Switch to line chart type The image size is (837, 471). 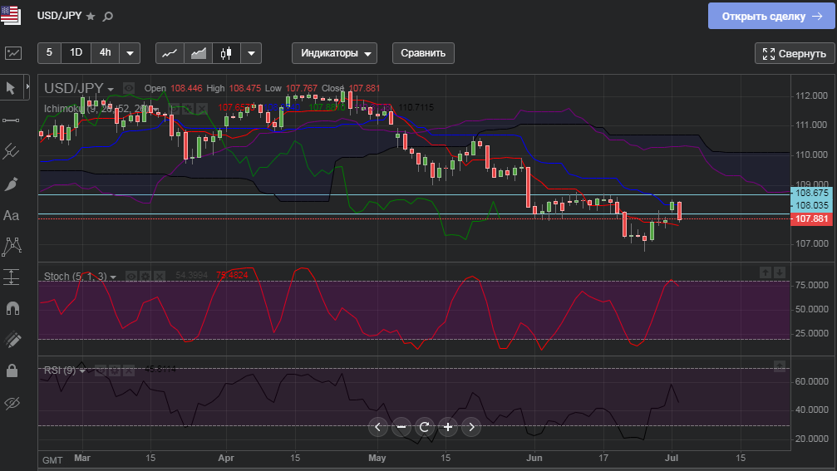click(170, 53)
